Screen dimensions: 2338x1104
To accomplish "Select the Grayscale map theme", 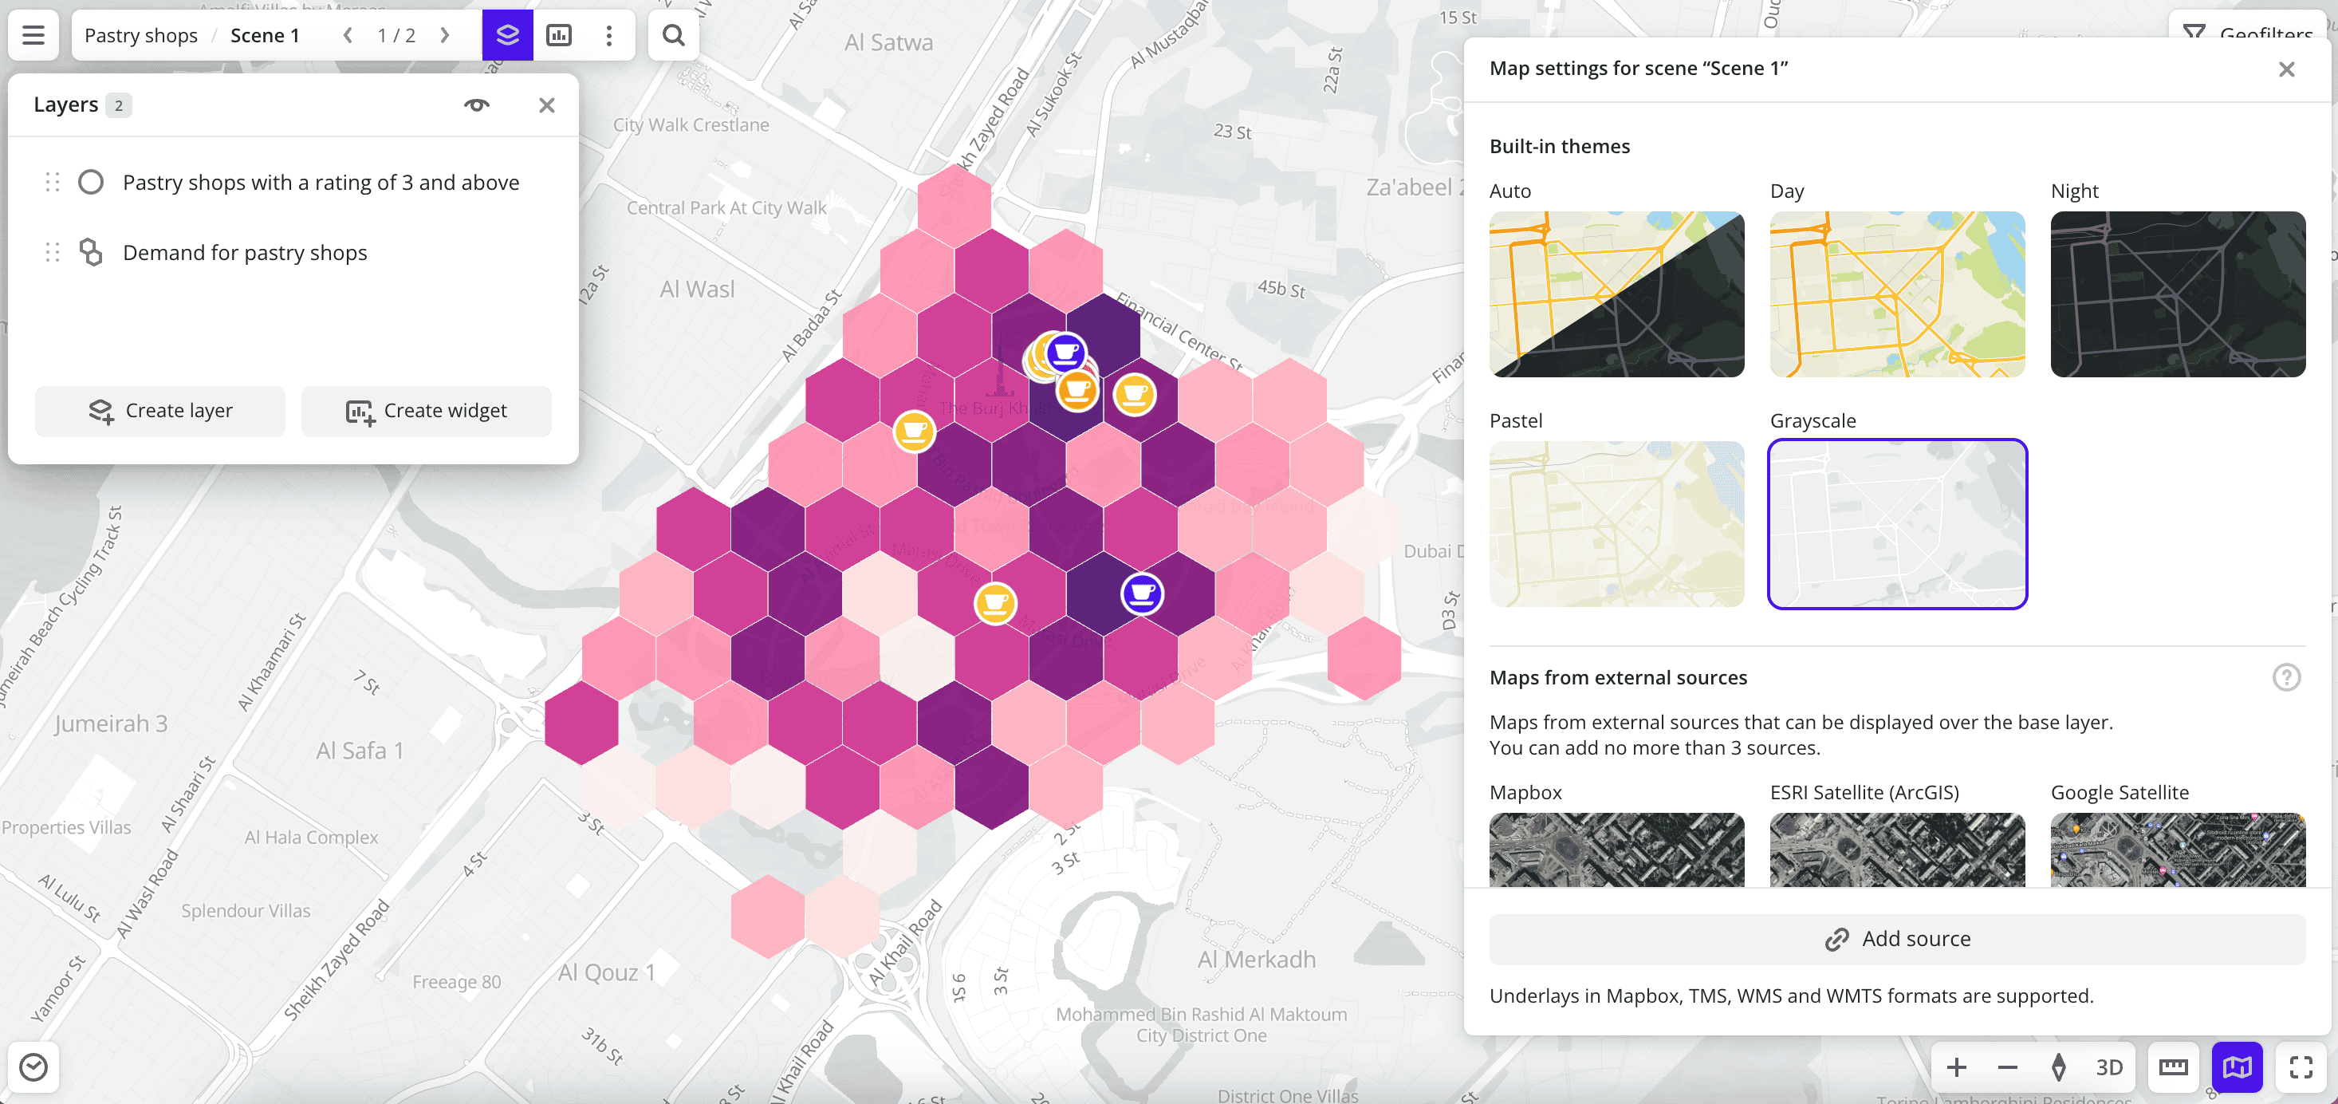I will tap(1897, 524).
